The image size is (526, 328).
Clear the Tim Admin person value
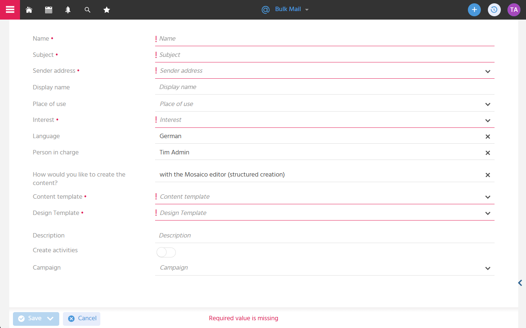[488, 153]
